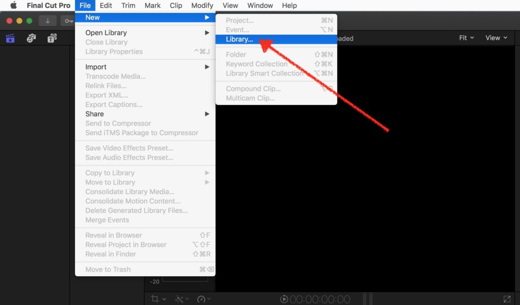Toggle viewer full screen icon
Image resolution: width=520 pixels, height=305 pixels.
507,299
